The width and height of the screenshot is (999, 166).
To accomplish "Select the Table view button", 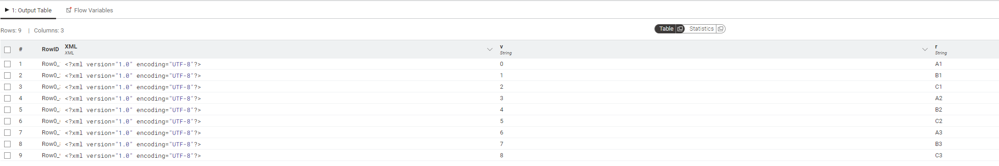I will coord(666,29).
